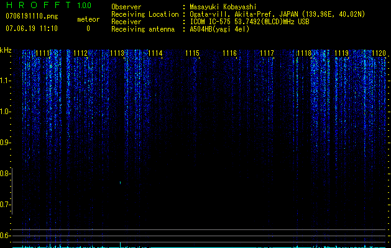Screen dimensions: 391x248
Task: Click the kHz axis unit label
Action: [x=6, y=50]
